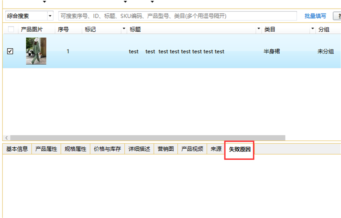The width and height of the screenshot is (341, 218).
Task: Open the 标题 column filter arrow
Action: coord(259,28)
